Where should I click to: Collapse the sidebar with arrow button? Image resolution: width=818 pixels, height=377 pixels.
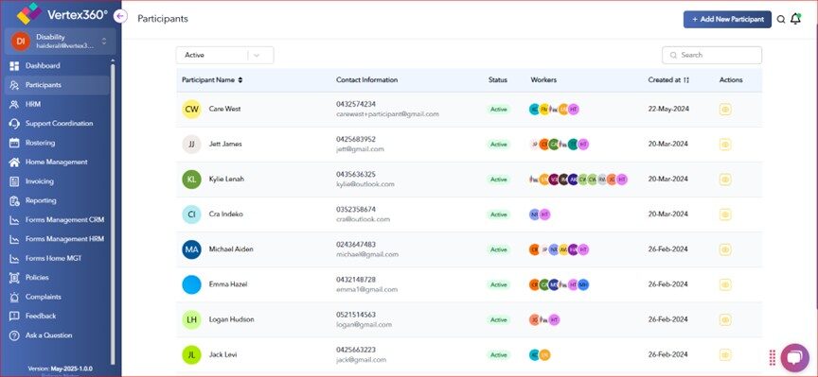click(x=120, y=16)
